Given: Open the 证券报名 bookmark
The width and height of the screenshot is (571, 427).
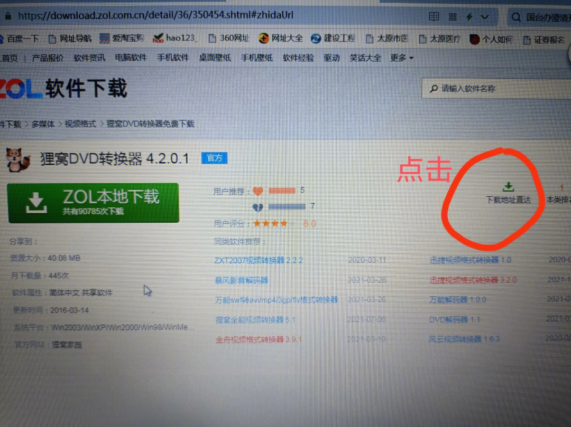Looking at the screenshot, I should pos(544,40).
